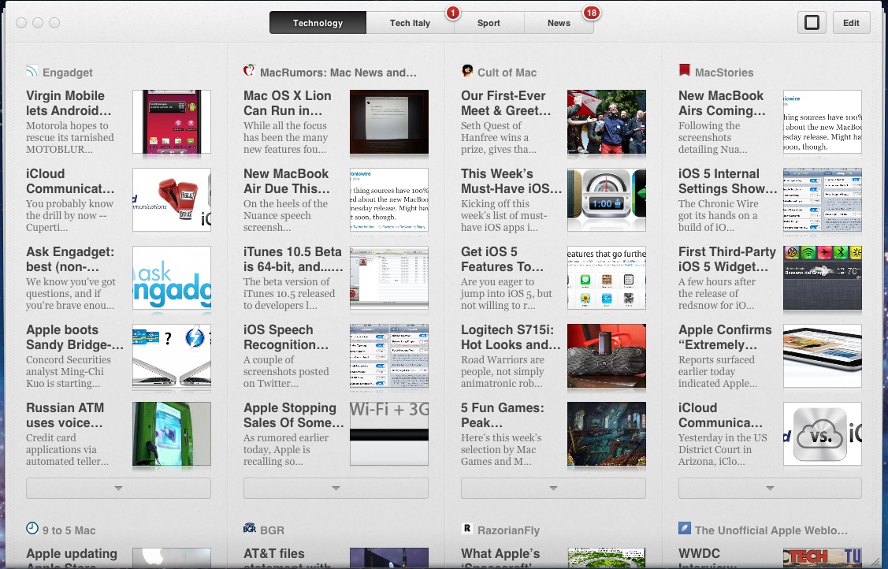
Task: Open the 9 to 5 Mac feed title
Action: point(69,530)
